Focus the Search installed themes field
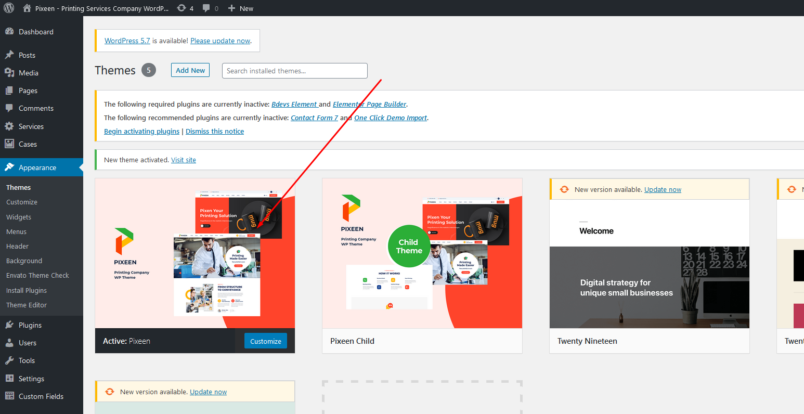Viewport: 804px width, 414px height. pyautogui.click(x=294, y=71)
